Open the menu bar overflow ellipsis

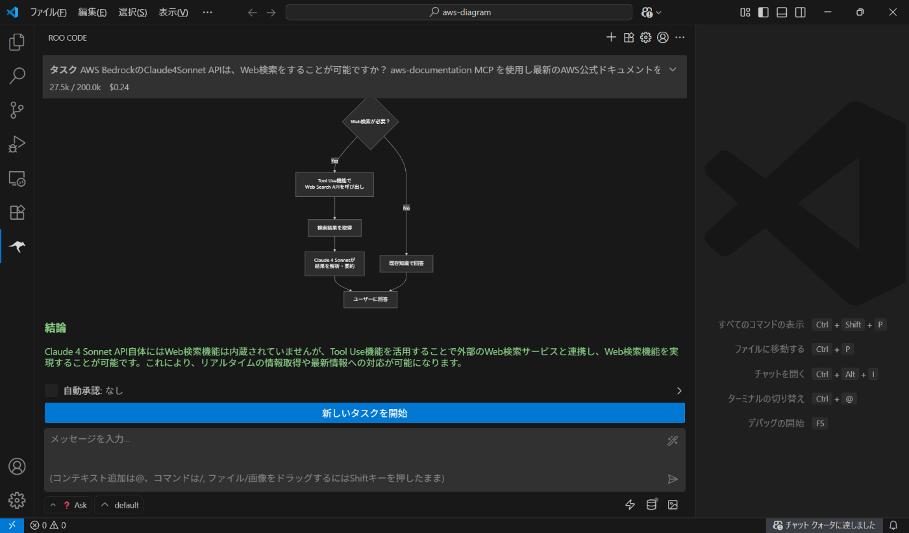tap(207, 12)
